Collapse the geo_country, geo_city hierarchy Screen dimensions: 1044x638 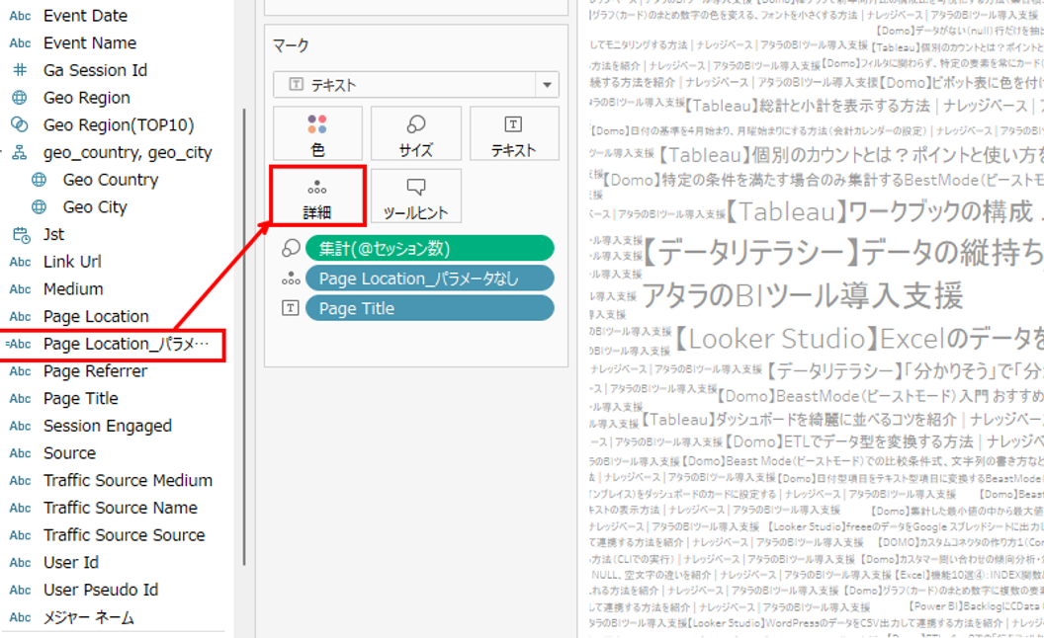click(x=2, y=152)
